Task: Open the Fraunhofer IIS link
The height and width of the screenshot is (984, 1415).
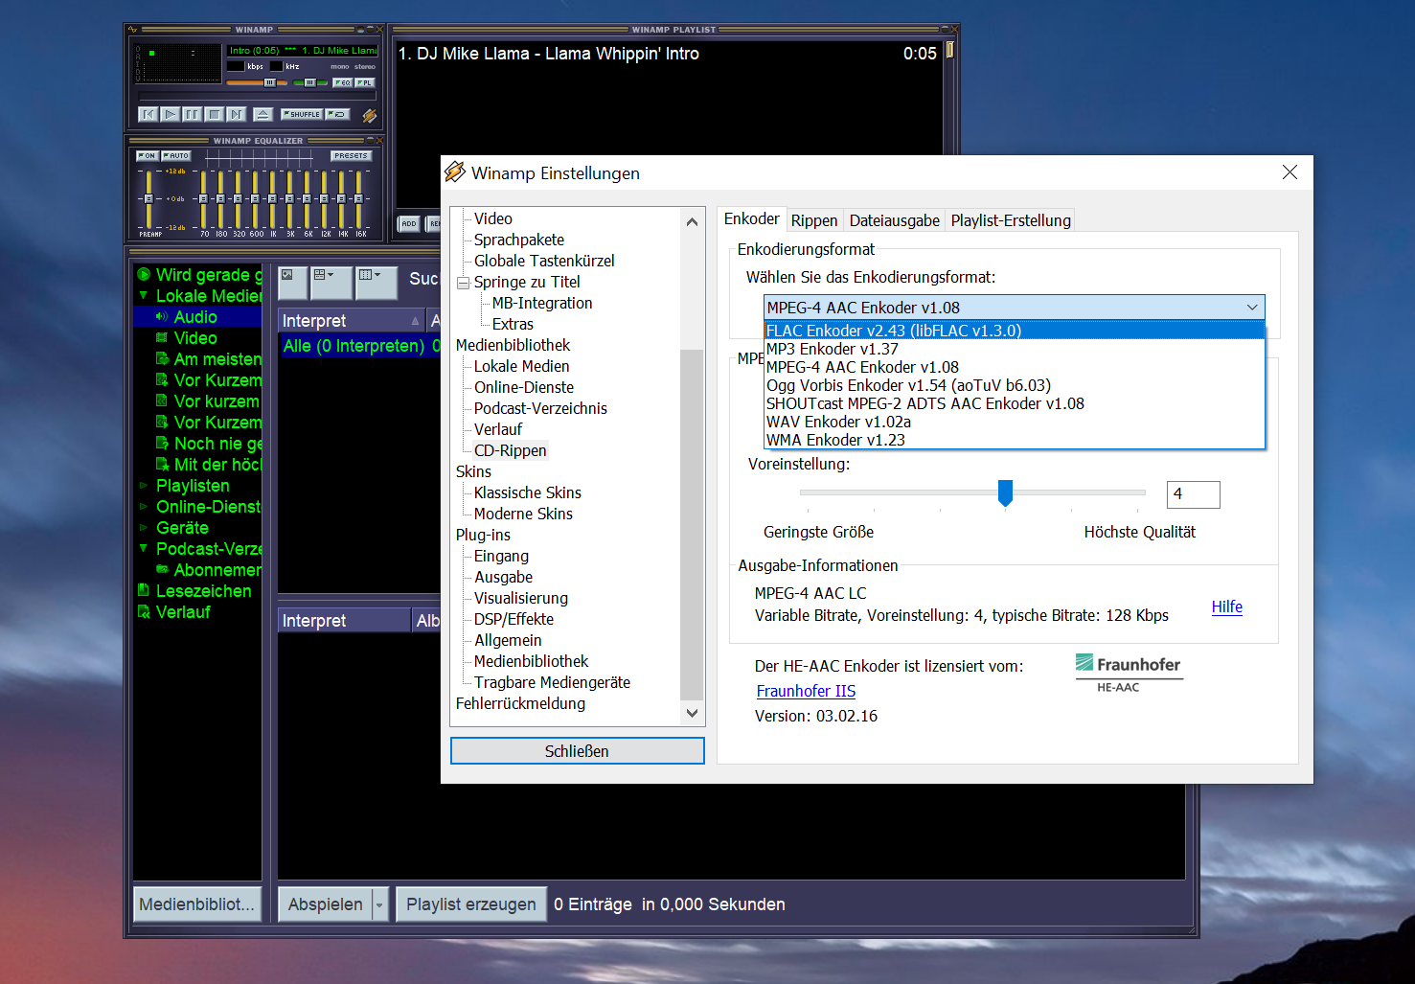Action: pyautogui.click(x=806, y=691)
